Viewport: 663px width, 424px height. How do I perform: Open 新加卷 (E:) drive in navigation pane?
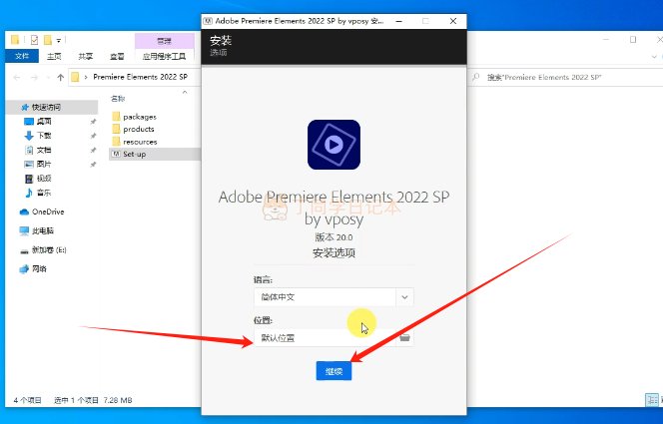point(49,250)
